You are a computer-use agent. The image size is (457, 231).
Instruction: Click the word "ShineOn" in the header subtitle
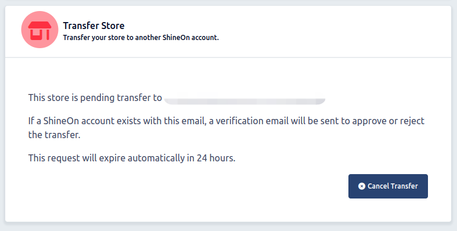click(x=176, y=38)
